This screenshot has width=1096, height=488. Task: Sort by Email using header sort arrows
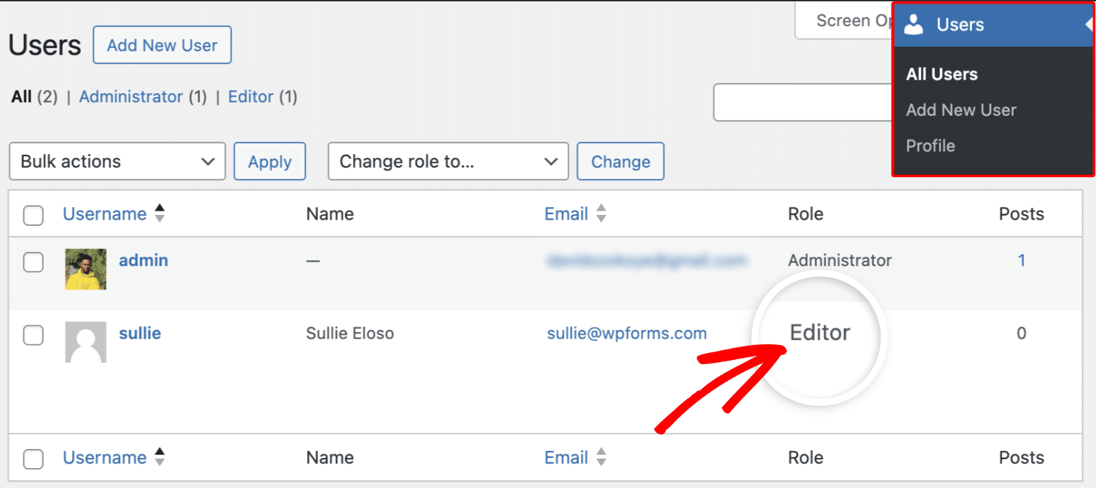click(x=601, y=214)
